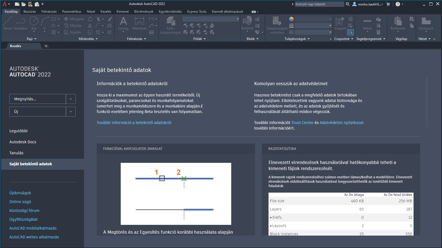This screenshot has width=442, height=248.
Task: Click the Open file folder icon
Action: tap(24, 4)
